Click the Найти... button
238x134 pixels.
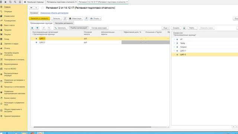tap(192, 28)
